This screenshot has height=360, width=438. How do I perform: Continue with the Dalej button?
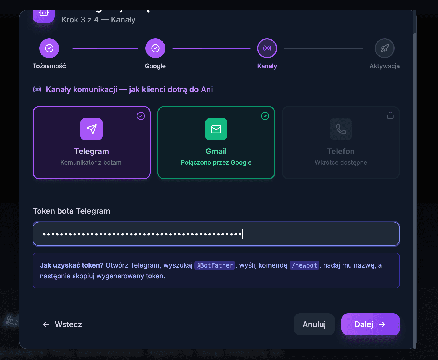point(371,324)
